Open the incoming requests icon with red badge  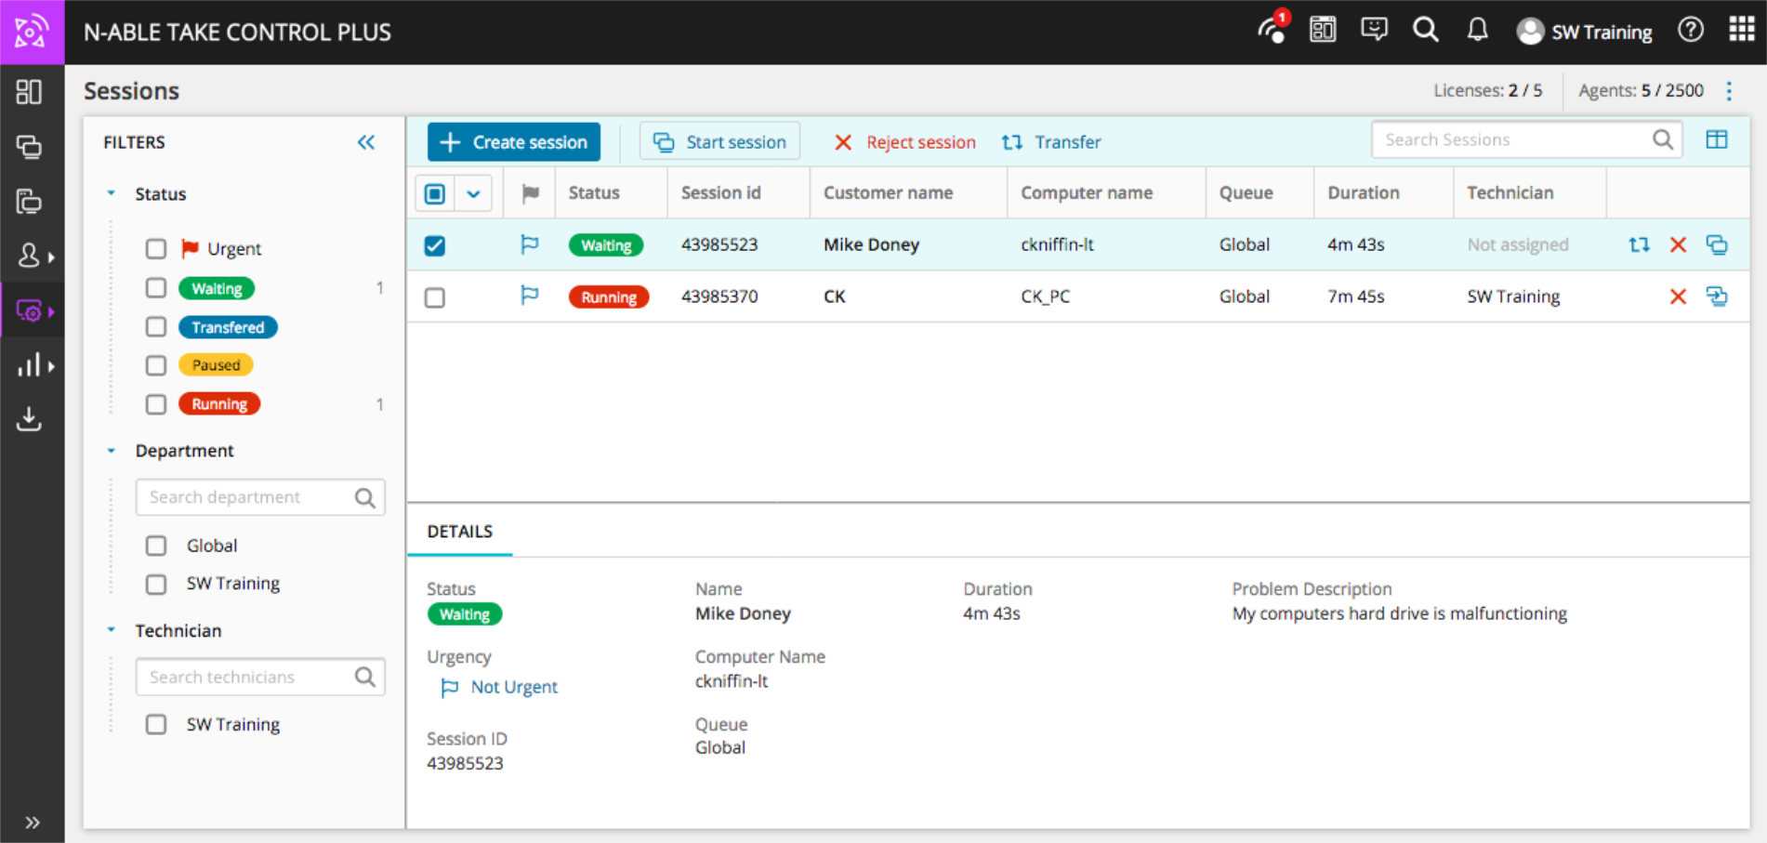1273,29
